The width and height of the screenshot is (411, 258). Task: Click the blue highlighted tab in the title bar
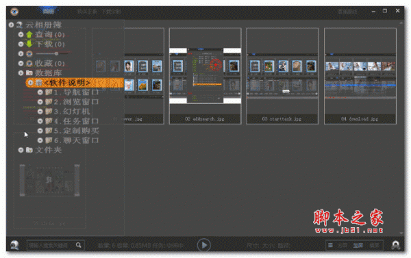[x=49, y=11]
